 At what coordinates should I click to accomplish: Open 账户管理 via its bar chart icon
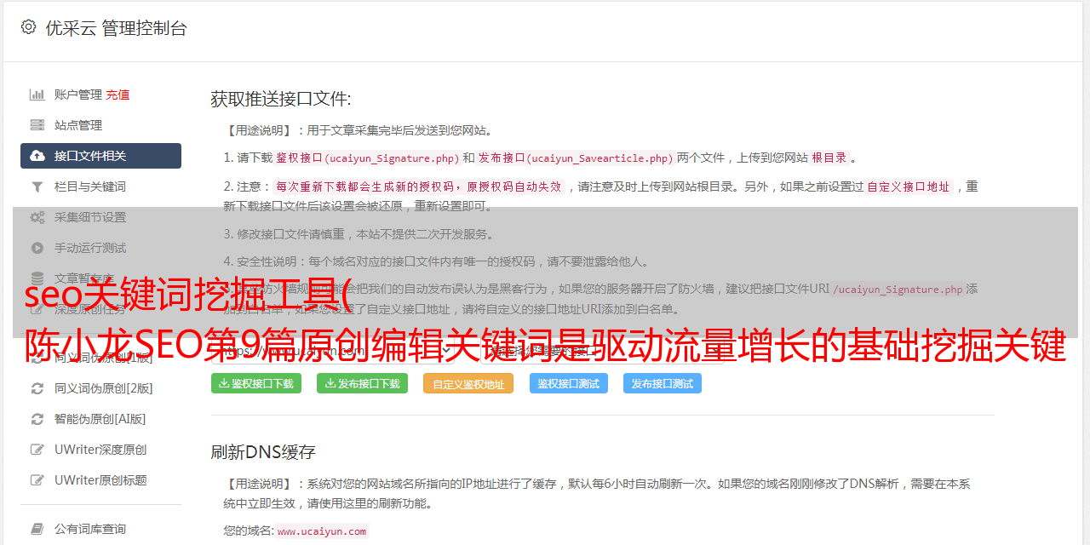pyautogui.click(x=37, y=95)
